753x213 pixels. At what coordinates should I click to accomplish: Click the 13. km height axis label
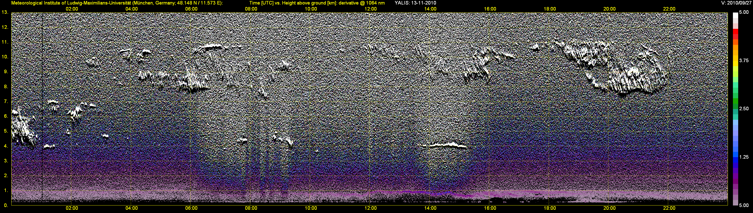[5, 12]
